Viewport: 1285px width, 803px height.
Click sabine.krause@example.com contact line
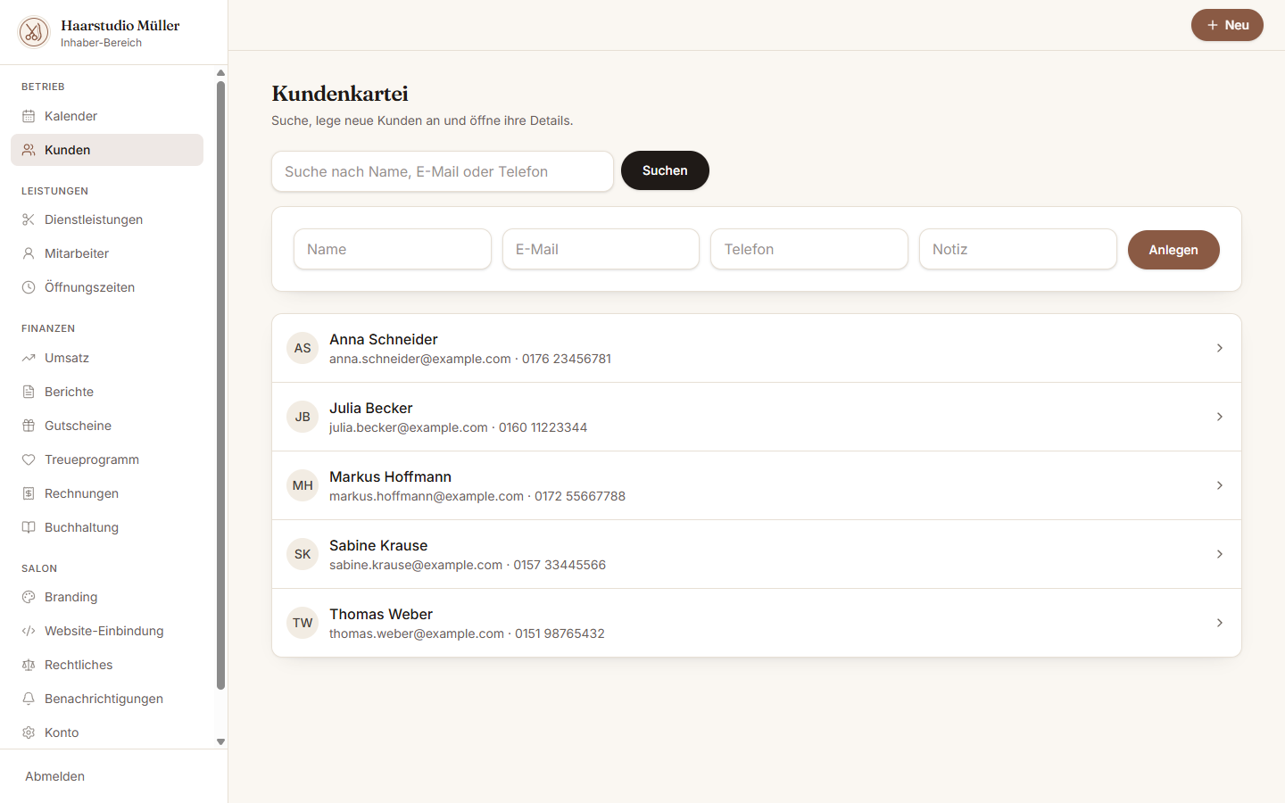468,565
